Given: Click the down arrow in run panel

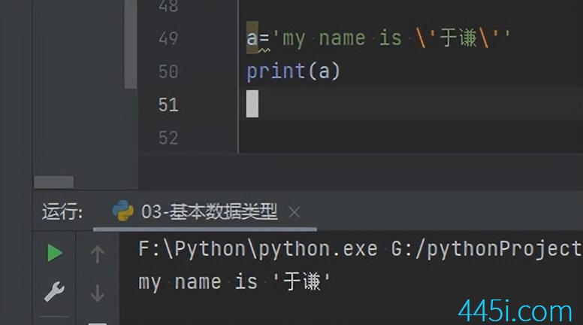Looking at the screenshot, I should coord(98,293).
